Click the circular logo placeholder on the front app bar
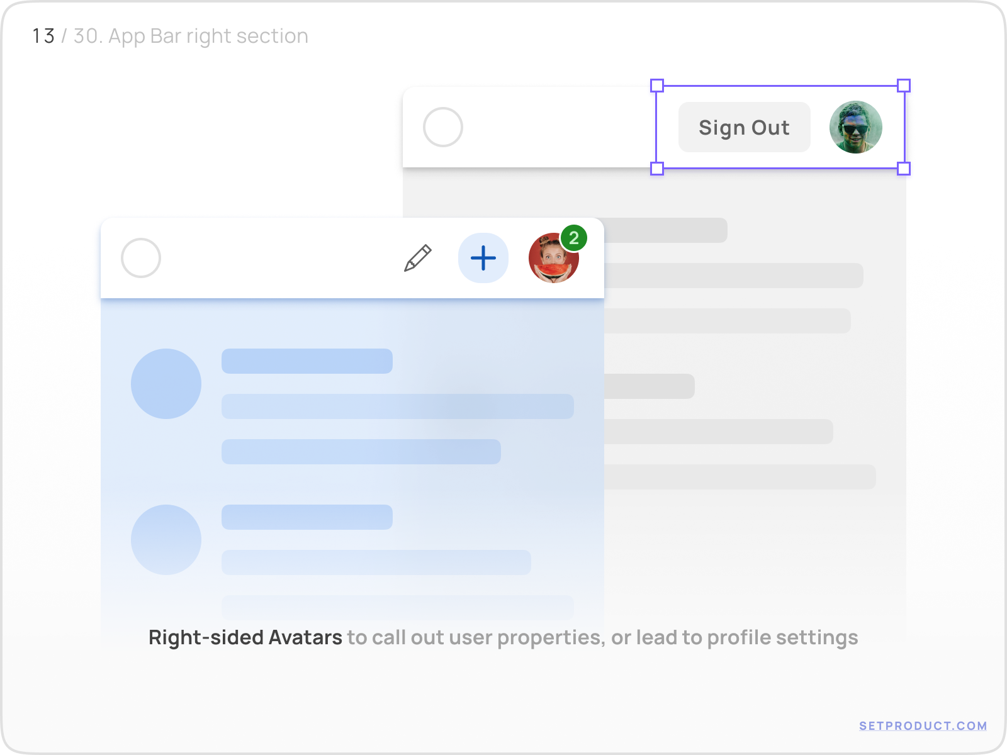Screen dimensions: 1007x755 140,258
